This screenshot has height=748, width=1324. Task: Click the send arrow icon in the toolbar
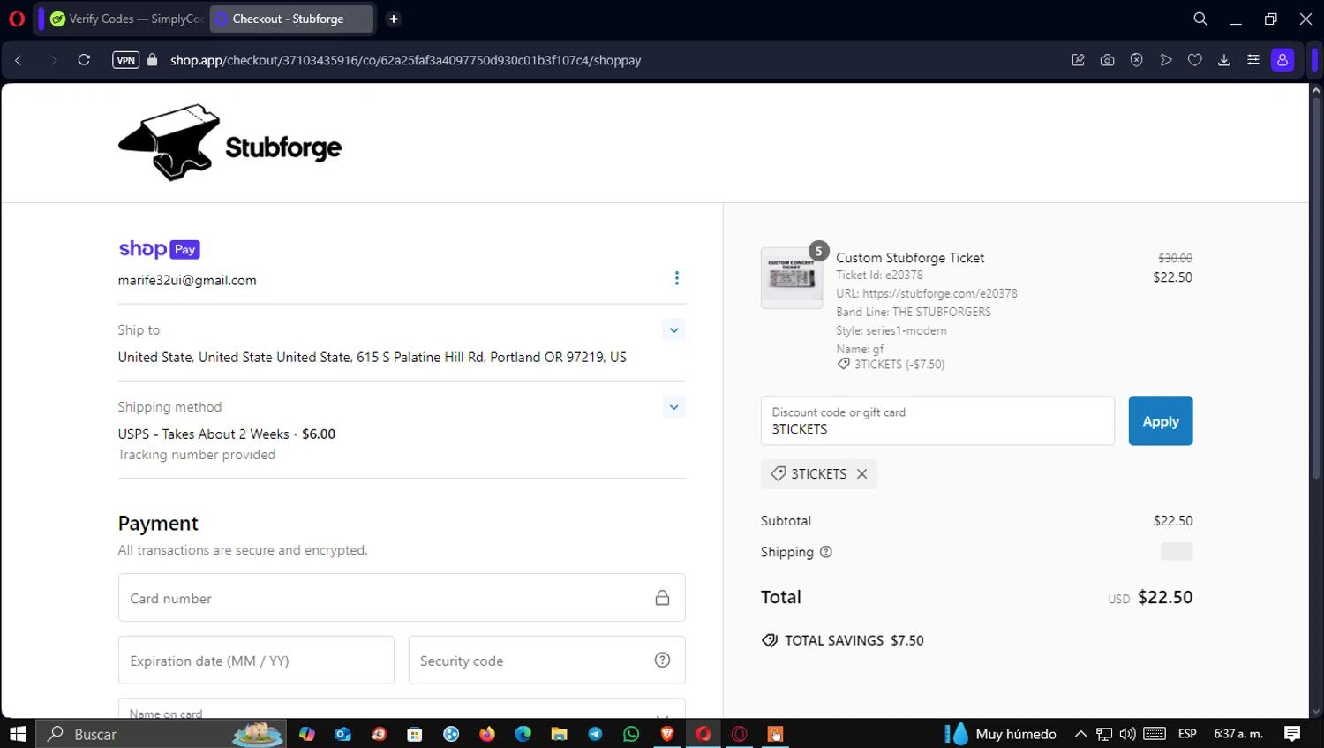[1166, 60]
